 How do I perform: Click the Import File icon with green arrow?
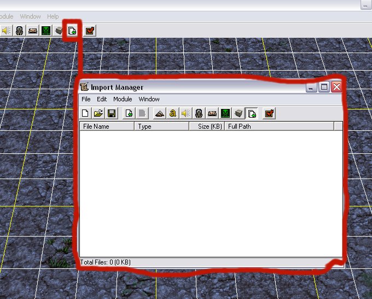(x=129, y=113)
